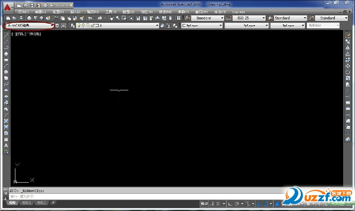Select the Arc draw tool
Screen dimensions: 355x211
pyautogui.click(x=6, y=66)
